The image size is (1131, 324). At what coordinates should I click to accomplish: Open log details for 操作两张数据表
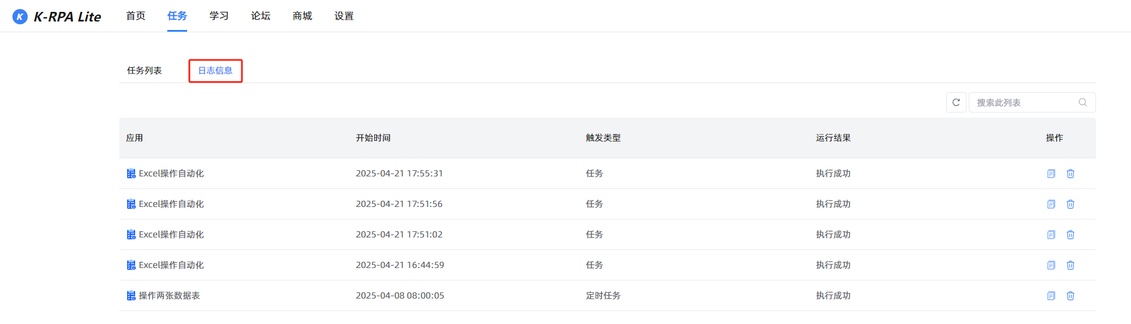pyautogui.click(x=1051, y=296)
